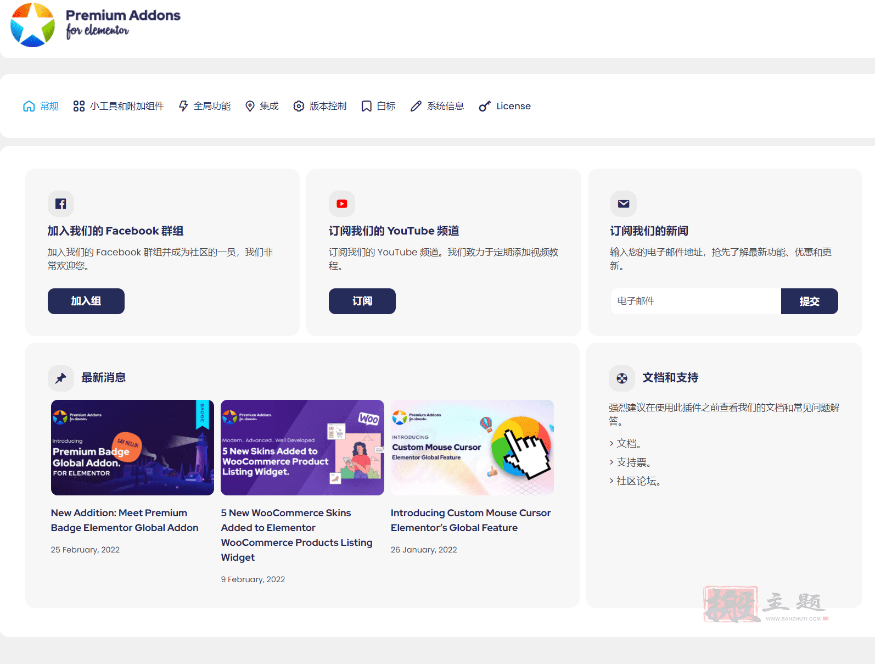The width and height of the screenshot is (875, 664).
Task: Click the home icon beside 常规
Action: click(29, 106)
